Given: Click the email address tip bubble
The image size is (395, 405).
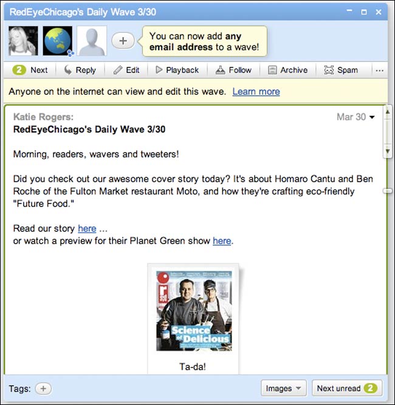Looking at the screenshot, I should point(204,41).
